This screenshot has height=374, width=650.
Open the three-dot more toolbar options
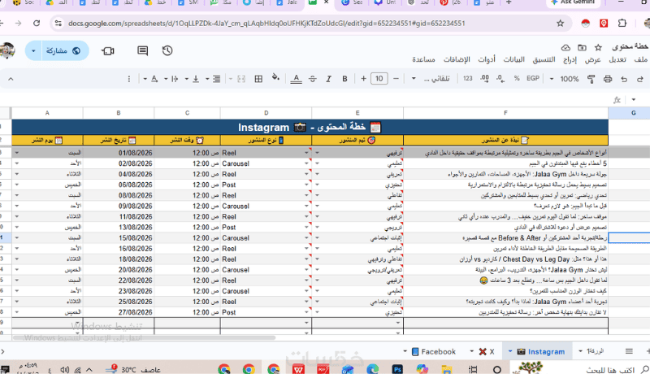[129, 79]
